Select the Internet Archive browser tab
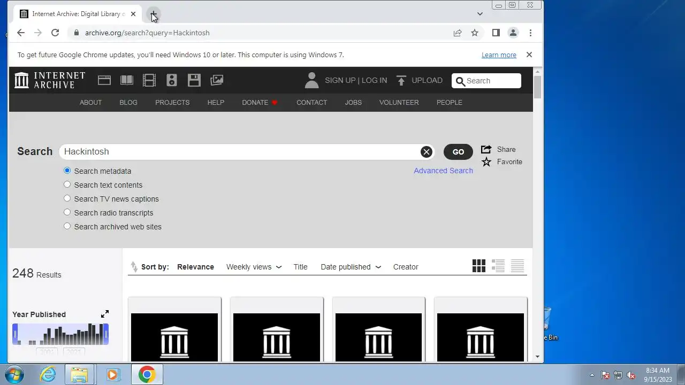 [x=78, y=14]
